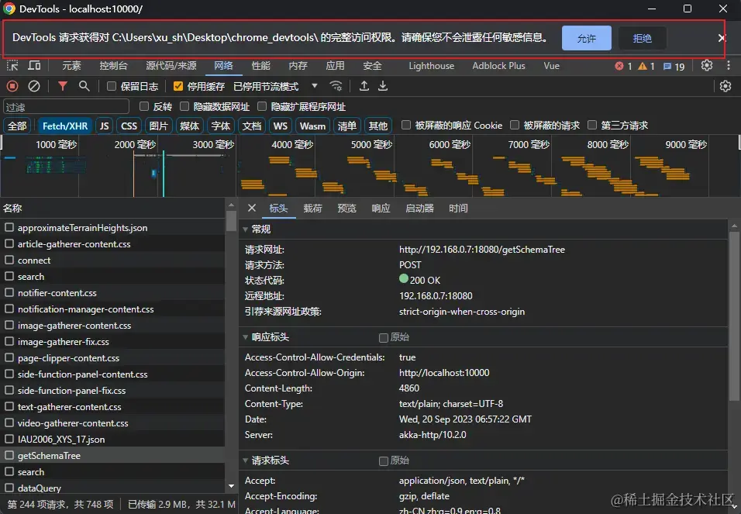Toggle the red filter funnel icon
This screenshot has height=514, width=741.
pos(62,86)
